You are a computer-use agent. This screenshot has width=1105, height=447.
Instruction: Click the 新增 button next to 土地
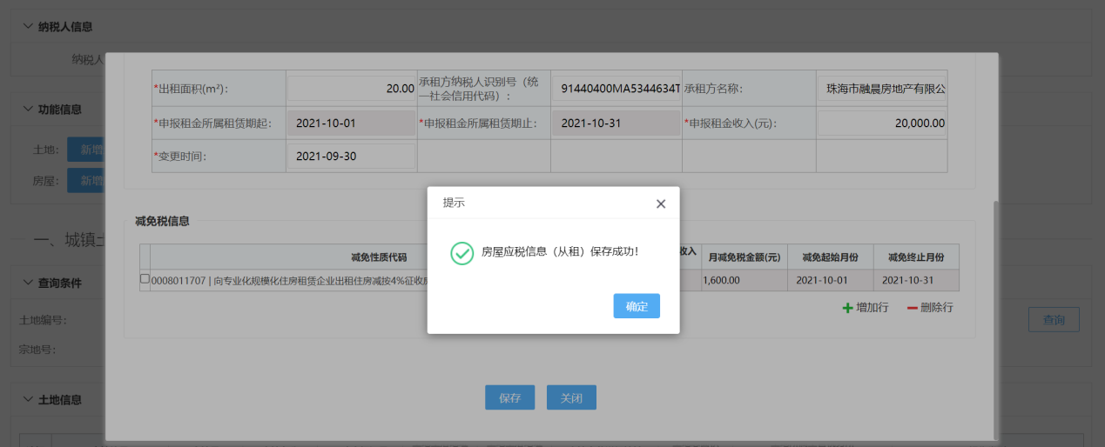(86, 150)
